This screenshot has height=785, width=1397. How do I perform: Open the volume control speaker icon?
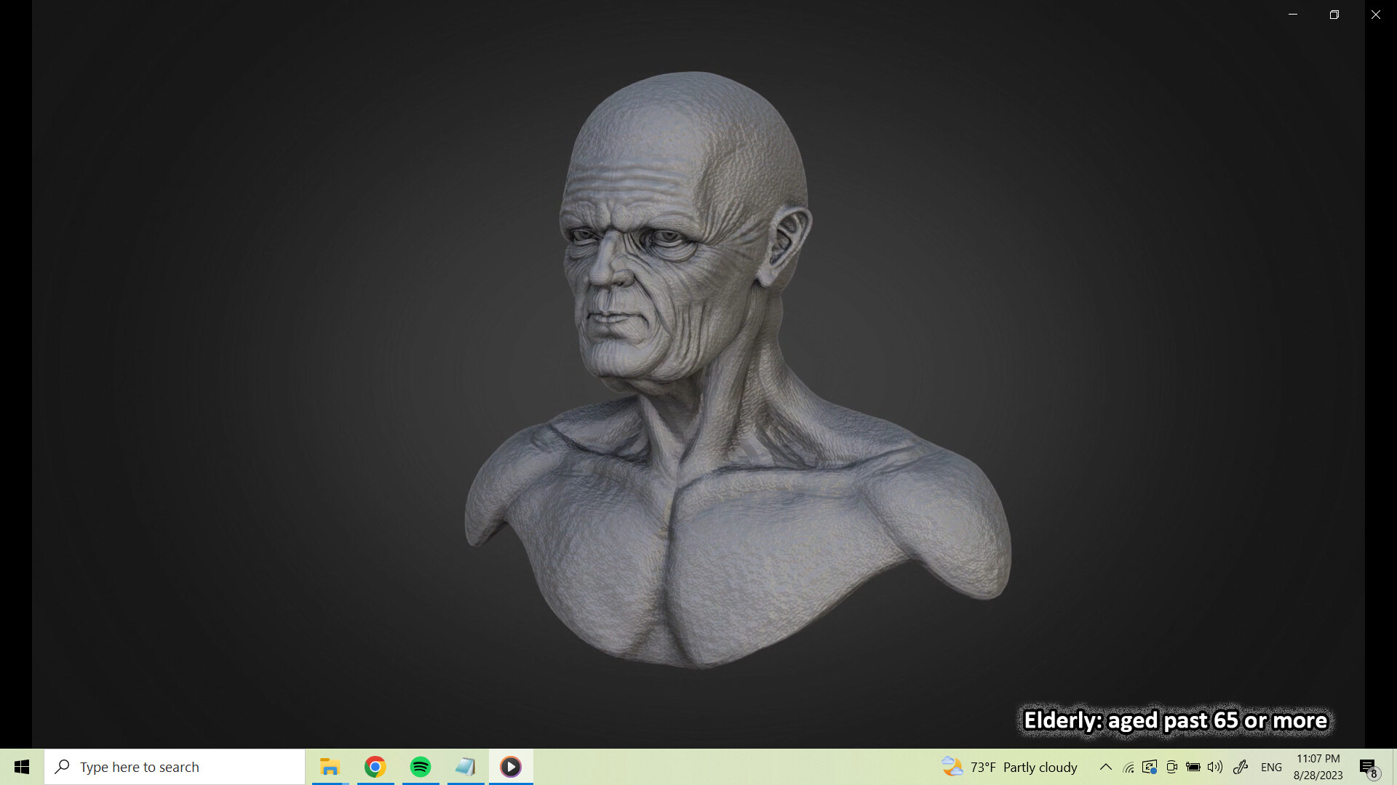coord(1214,767)
